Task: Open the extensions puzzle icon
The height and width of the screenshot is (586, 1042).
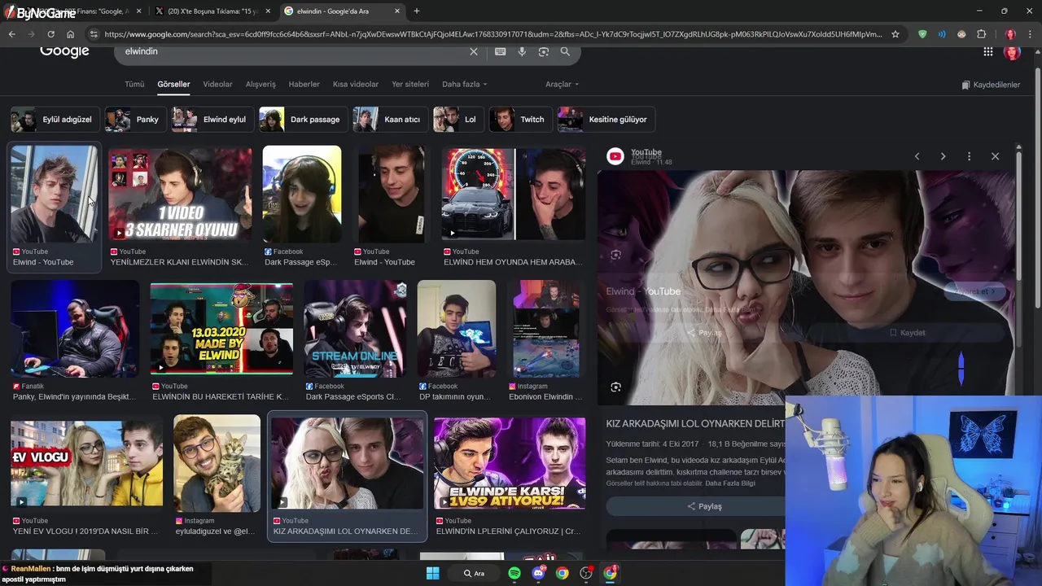Action: tap(981, 34)
